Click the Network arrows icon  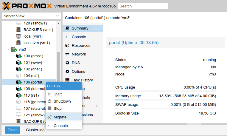coord(67,54)
